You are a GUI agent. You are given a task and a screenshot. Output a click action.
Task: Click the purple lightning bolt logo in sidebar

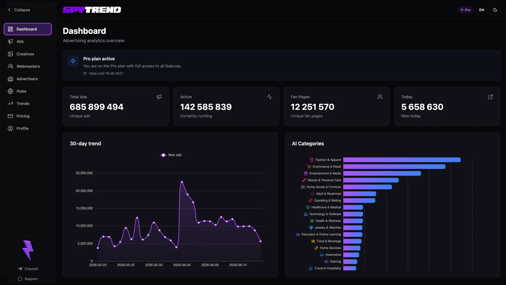28,250
